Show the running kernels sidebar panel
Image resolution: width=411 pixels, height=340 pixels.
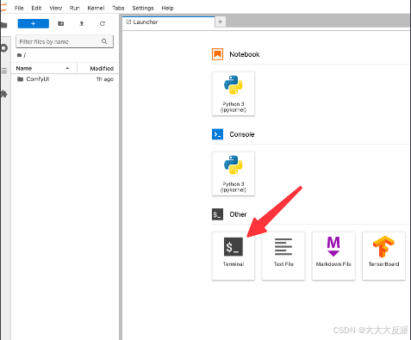3,48
